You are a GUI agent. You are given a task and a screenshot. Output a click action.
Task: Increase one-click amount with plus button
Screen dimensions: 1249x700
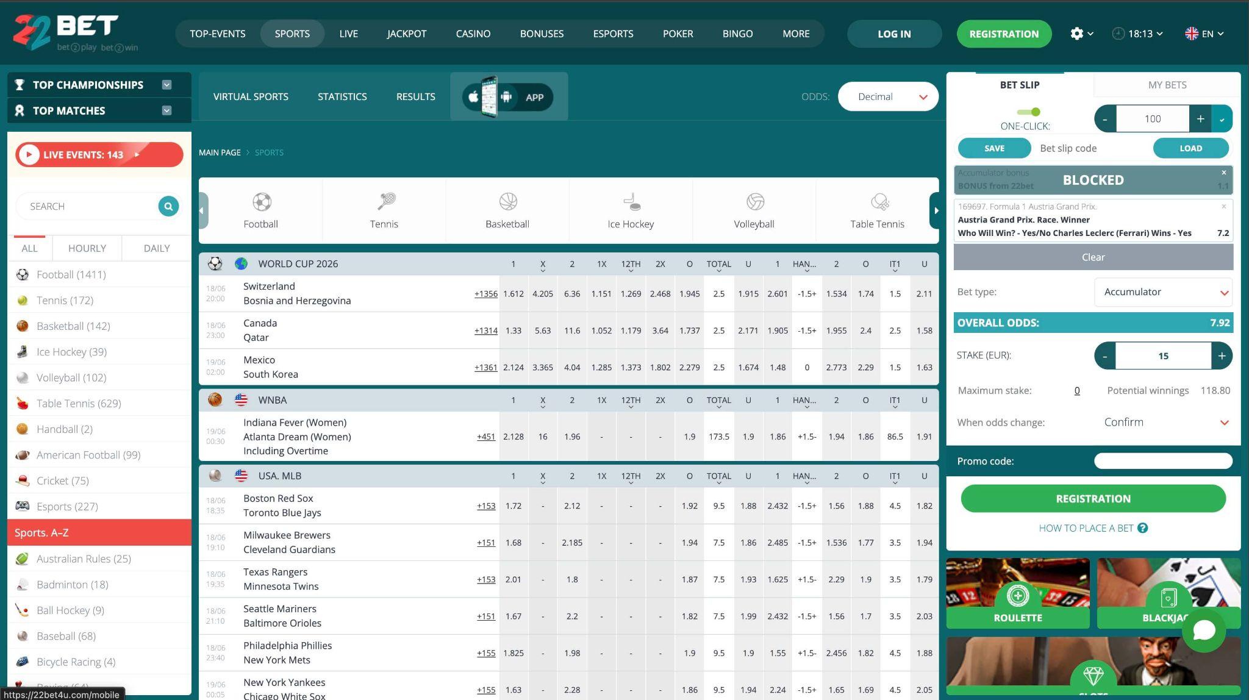click(1200, 119)
